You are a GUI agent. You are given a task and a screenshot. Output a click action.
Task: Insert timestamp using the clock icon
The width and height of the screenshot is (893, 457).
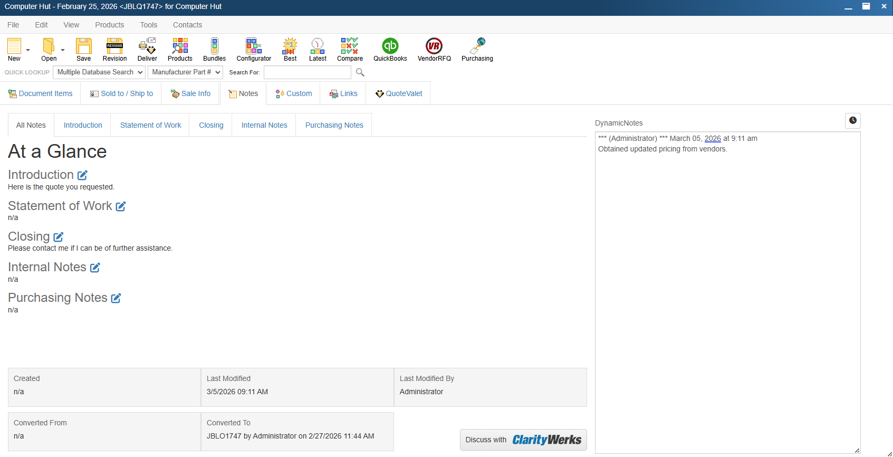point(852,121)
